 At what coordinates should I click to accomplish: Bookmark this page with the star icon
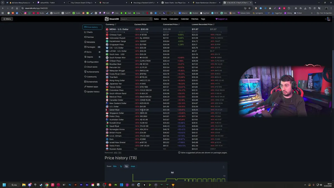pyautogui.click(x=249, y=8)
